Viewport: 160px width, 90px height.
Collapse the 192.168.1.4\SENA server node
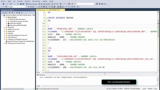(x=2, y=15)
